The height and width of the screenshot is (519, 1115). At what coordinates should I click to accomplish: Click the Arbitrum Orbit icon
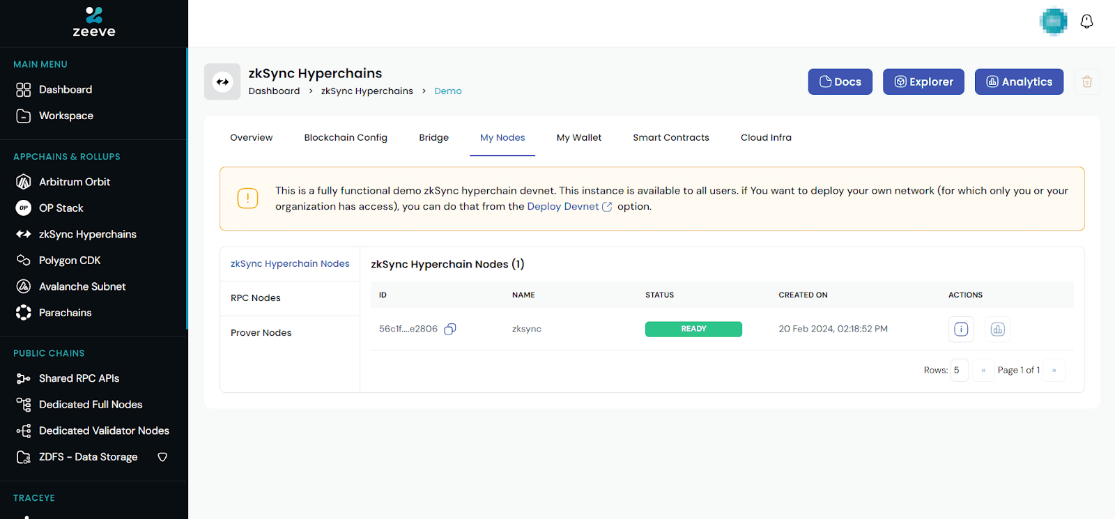[x=24, y=182]
